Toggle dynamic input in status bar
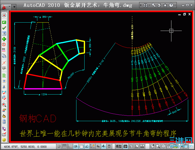Screen dimensions: 195x150 (x=98, y=146)
